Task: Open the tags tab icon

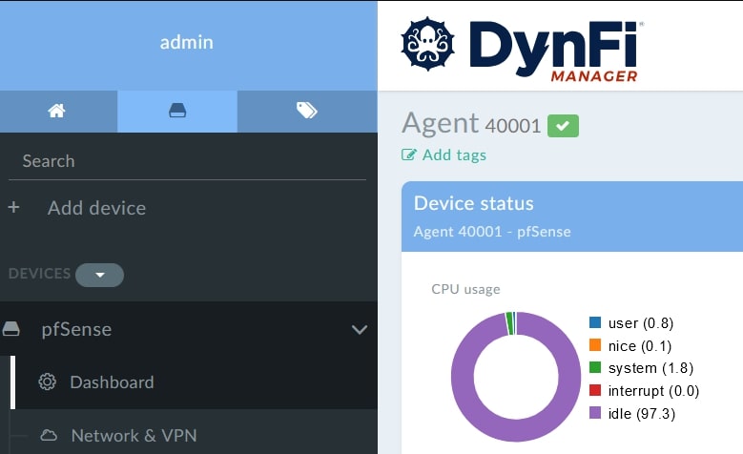Action: coord(306,111)
